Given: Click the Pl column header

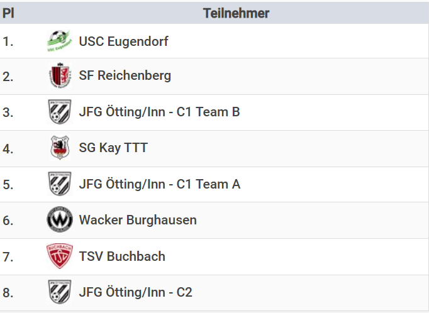Looking at the screenshot, I should [x=8, y=13].
